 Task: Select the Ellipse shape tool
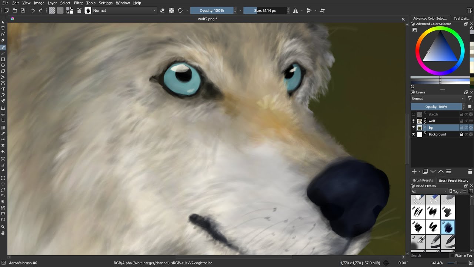(x=3, y=65)
